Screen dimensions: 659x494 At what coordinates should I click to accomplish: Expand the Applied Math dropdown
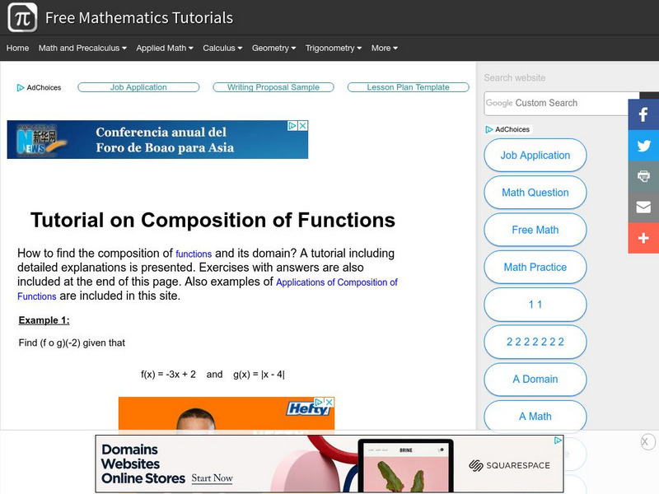point(164,48)
